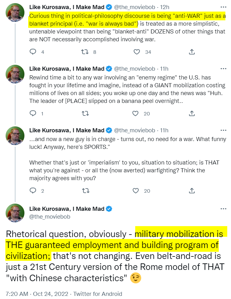Reply to the "Rewind time" tweet
The image size is (231, 299).
point(33,114)
